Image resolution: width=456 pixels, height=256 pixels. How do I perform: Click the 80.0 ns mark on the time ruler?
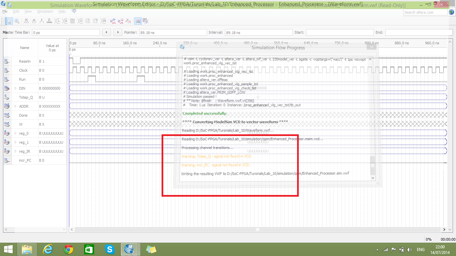(99, 43)
